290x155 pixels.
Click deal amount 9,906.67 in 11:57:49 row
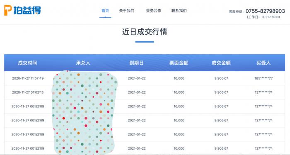[x=221, y=78]
